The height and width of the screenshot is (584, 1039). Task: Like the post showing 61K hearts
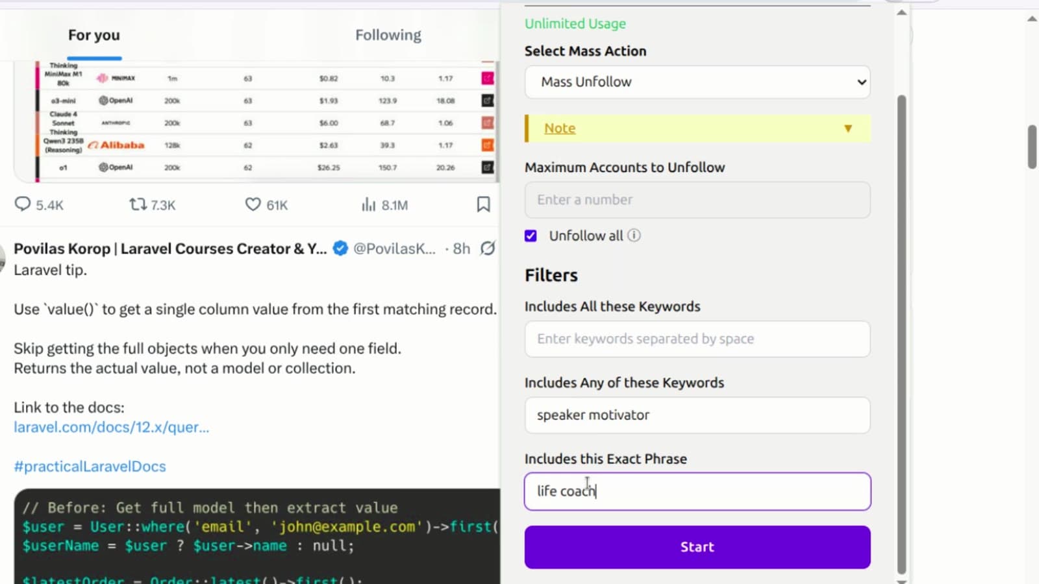tap(253, 204)
